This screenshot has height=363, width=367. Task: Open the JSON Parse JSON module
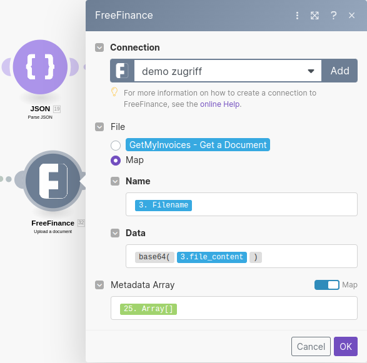click(x=40, y=67)
